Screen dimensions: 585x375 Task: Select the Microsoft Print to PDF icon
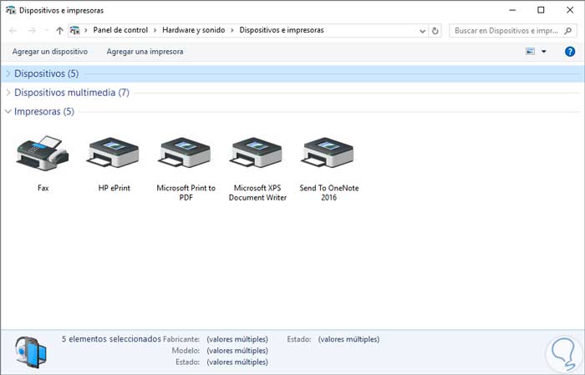point(185,152)
